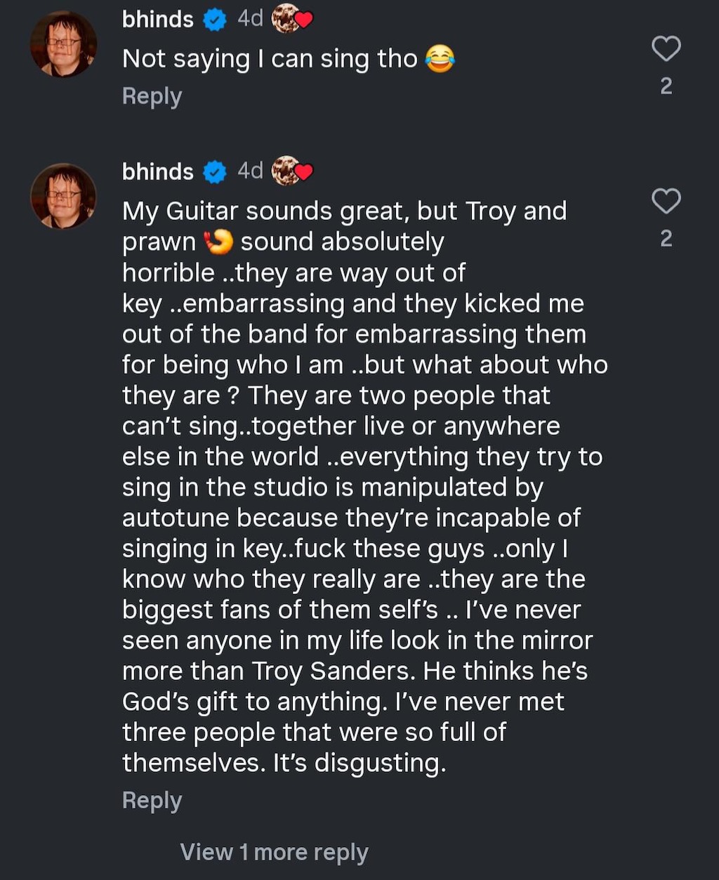Click the prawn emoji in the comment
Screen dimensions: 719x880
point(218,242)
